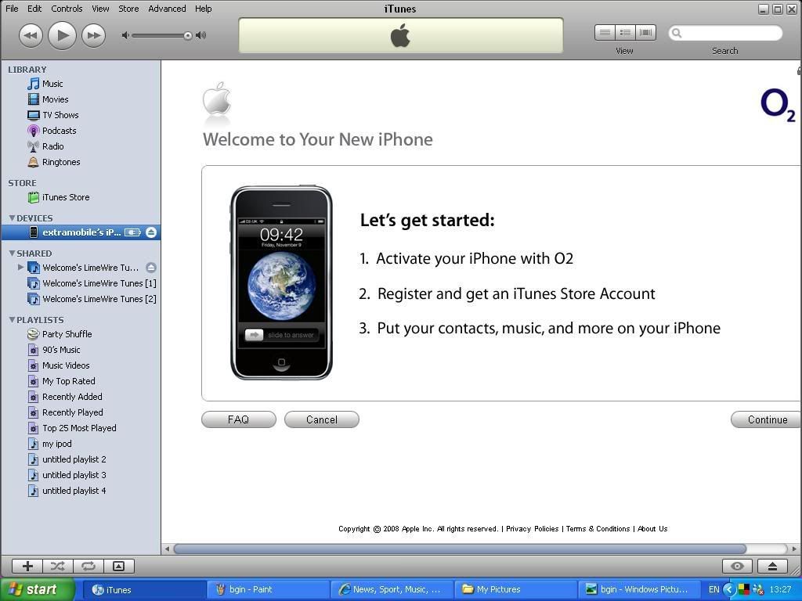The image size is (802, 601).
Task: Open the Terms & Conditions link
Action: (x=598, y=529)
